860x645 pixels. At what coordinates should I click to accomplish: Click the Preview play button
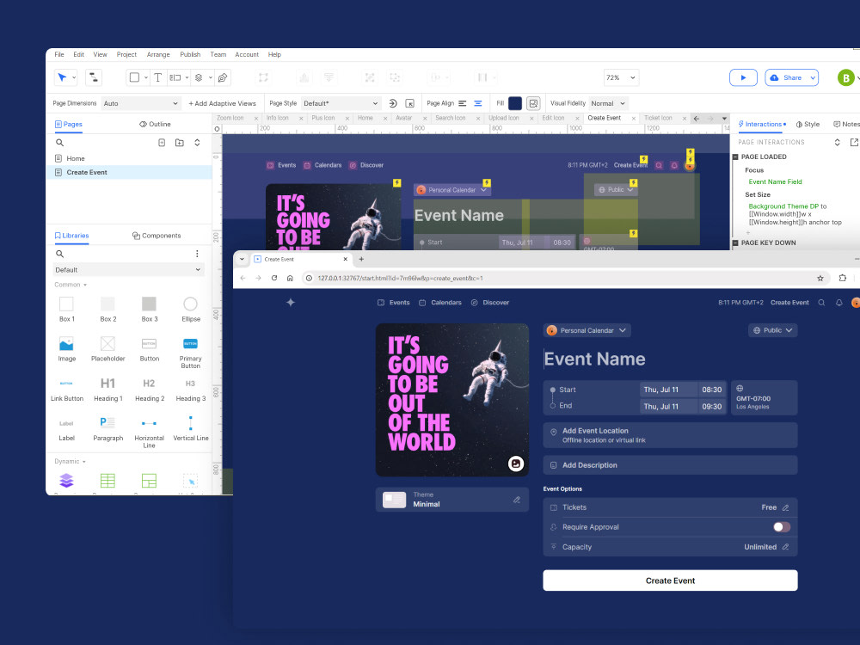743,78
